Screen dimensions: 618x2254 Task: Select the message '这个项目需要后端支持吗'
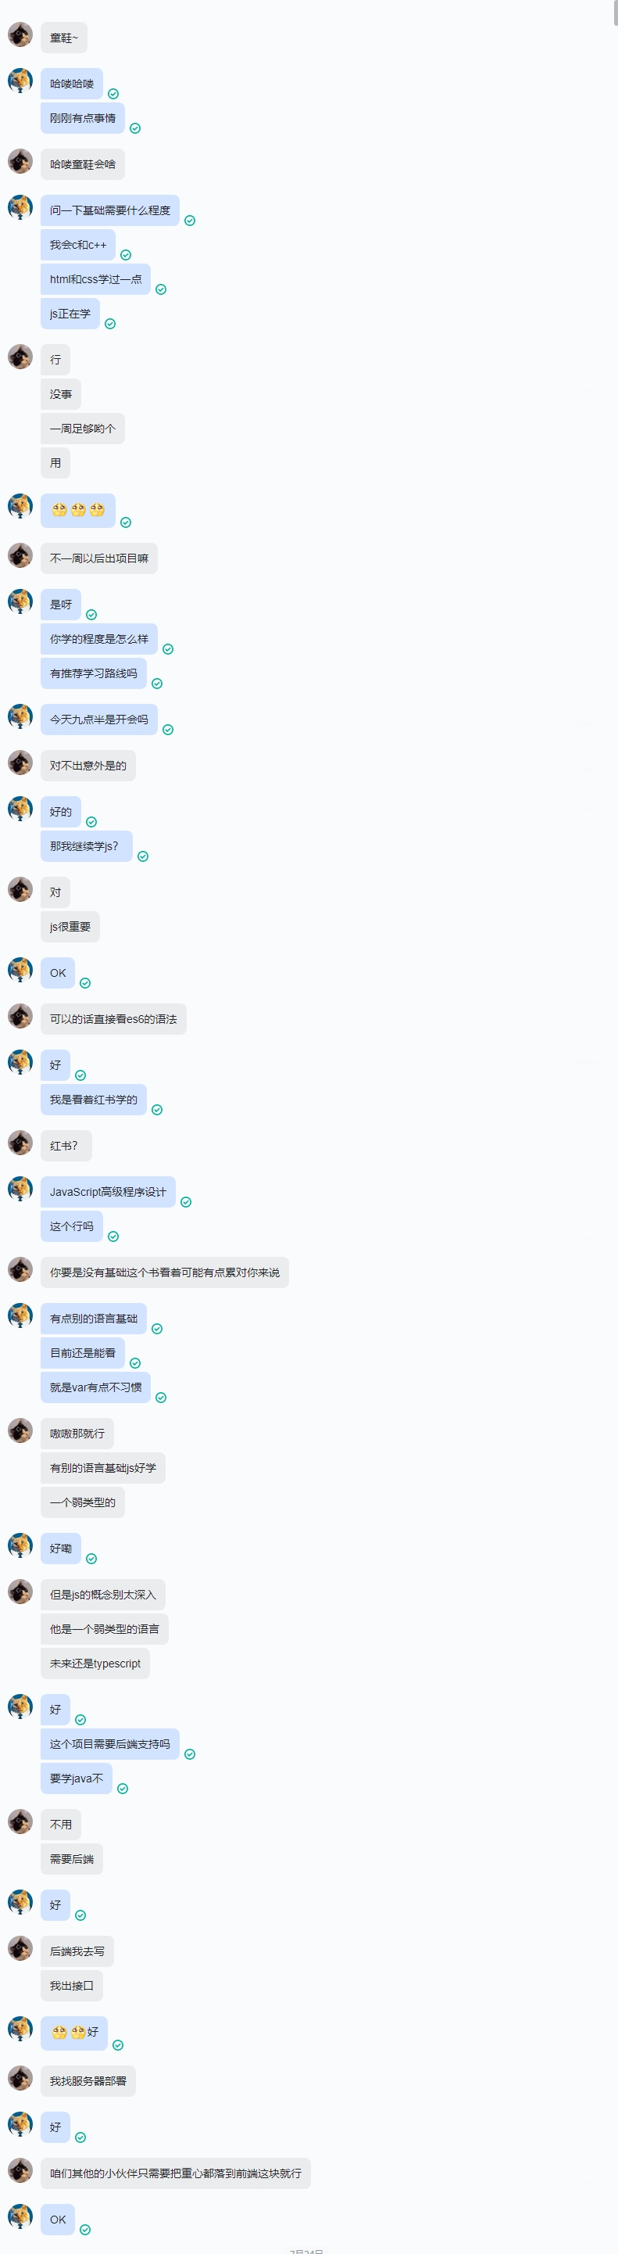pyautogui.click(x=110, y=1744)
